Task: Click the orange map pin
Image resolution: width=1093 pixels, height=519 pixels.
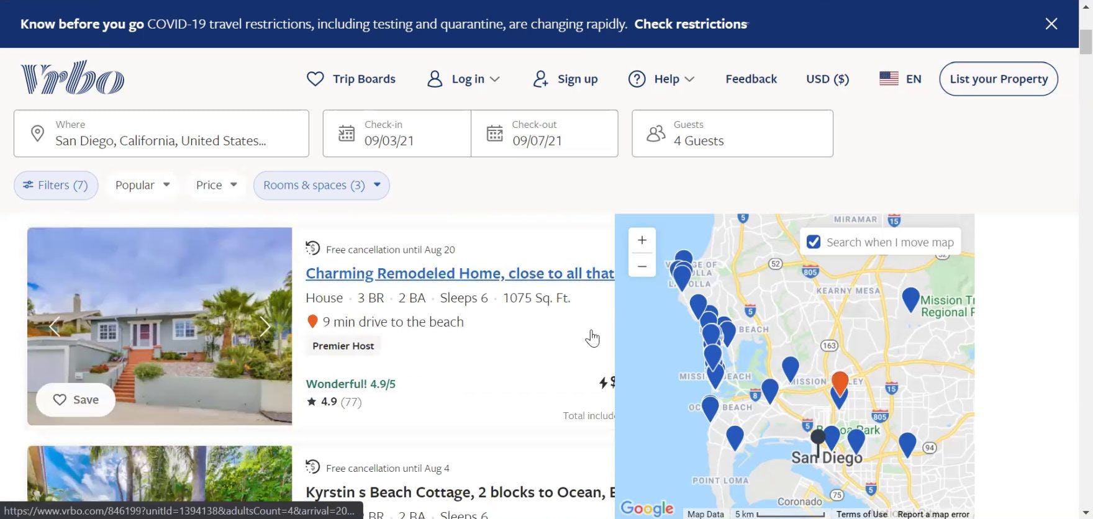Action: [840, 381]
